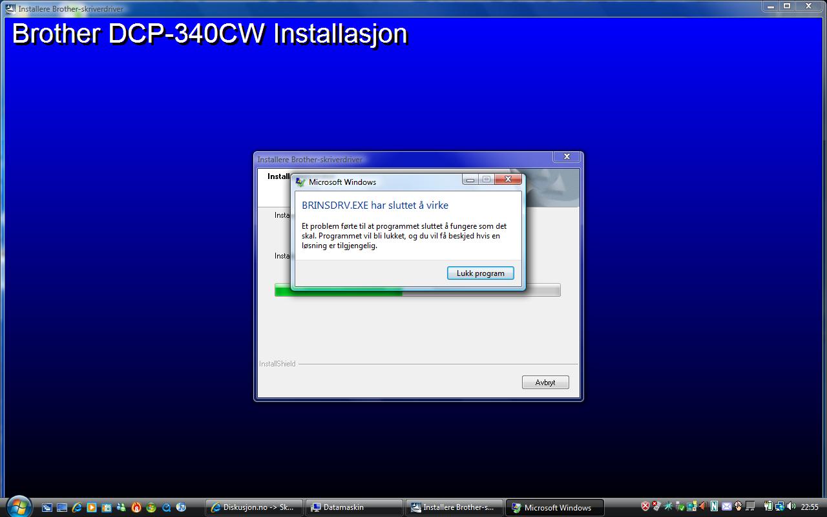Launch QuickTime player quick launch icon
The image size is (827, 517).
pos(166,507)
